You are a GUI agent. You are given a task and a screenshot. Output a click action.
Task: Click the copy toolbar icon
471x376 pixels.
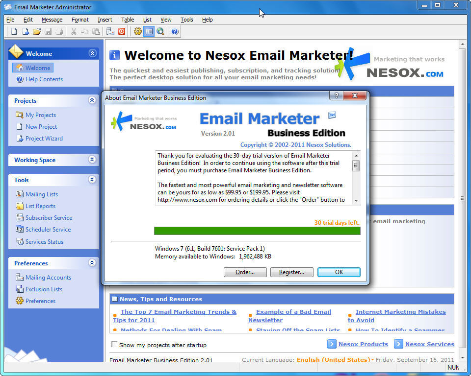pos(85,31)
